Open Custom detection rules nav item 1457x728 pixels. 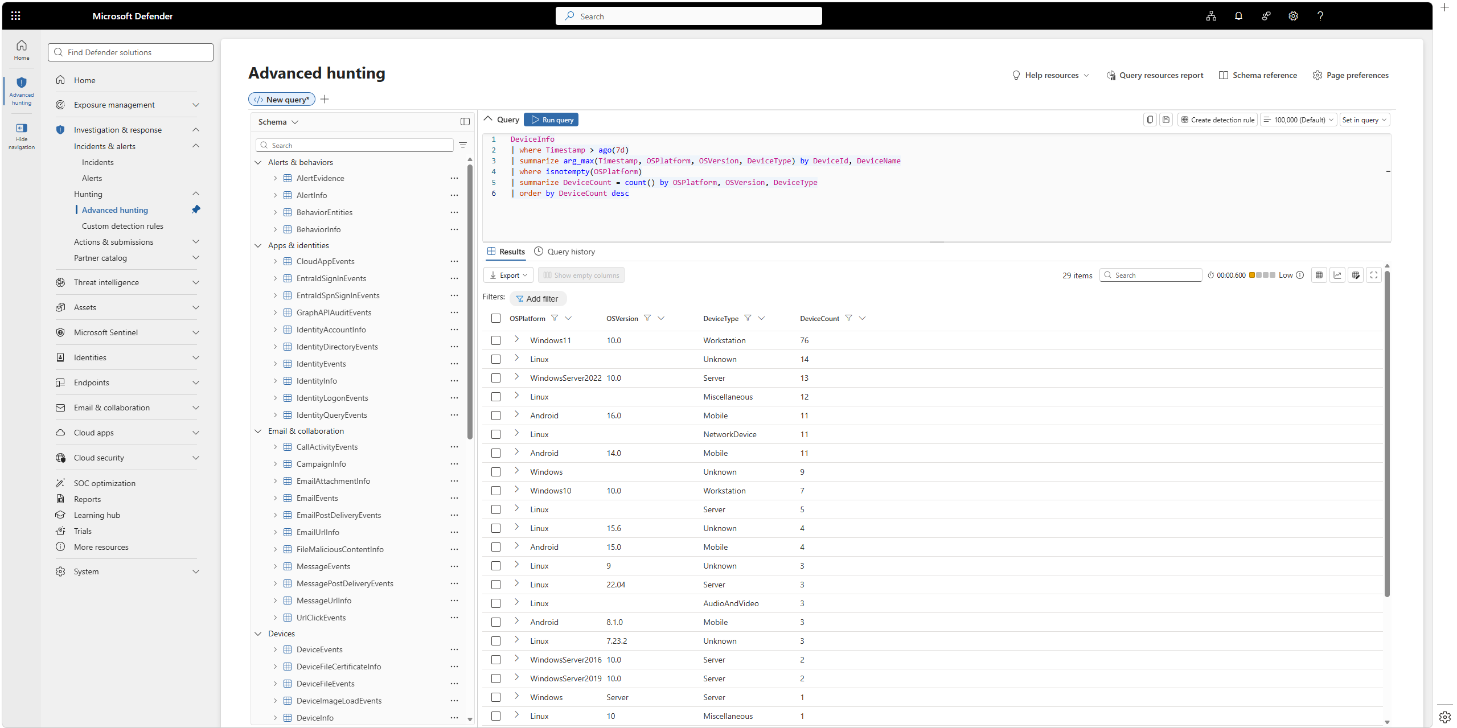[122, 226]
